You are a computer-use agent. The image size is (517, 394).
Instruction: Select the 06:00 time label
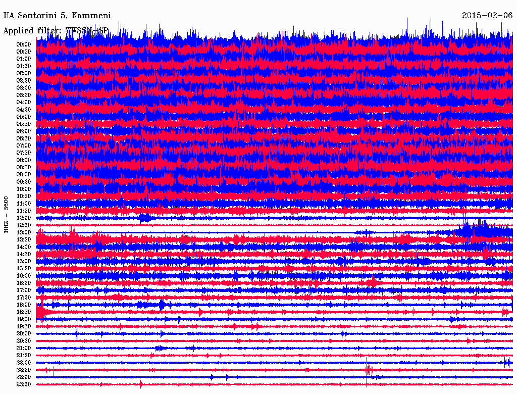tap(24, 131)
